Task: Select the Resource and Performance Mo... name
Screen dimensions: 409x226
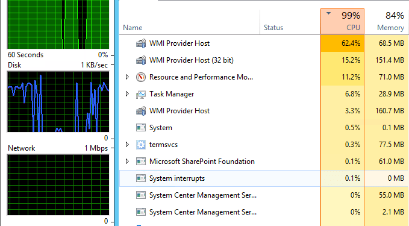Action: point(201,77)
